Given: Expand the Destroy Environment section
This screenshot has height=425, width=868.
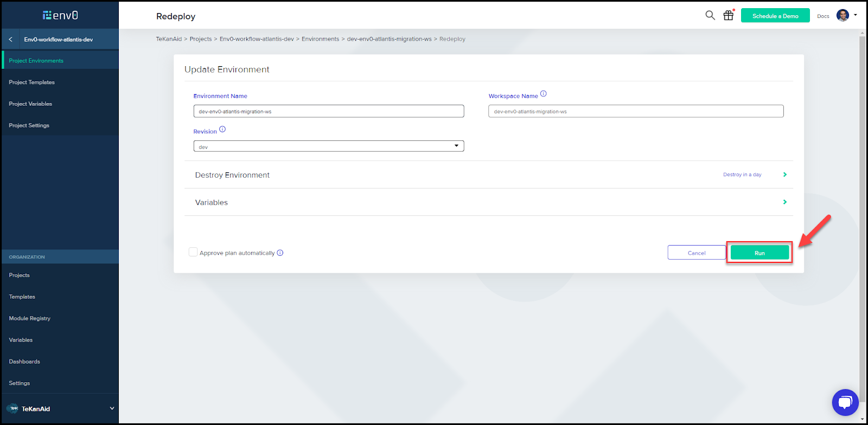Looking at the screenshot, I should click(x=489, y=175).
